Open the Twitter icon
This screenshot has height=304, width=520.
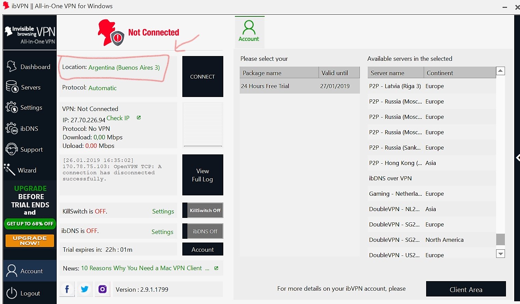[85, 289]
